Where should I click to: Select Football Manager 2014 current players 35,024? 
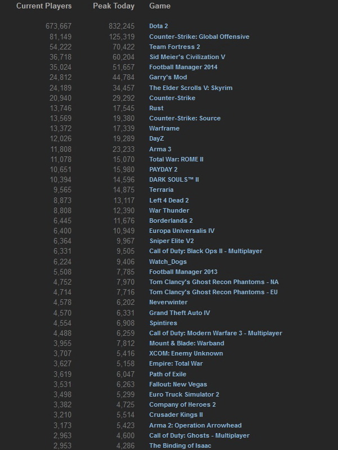click(60, 67)
